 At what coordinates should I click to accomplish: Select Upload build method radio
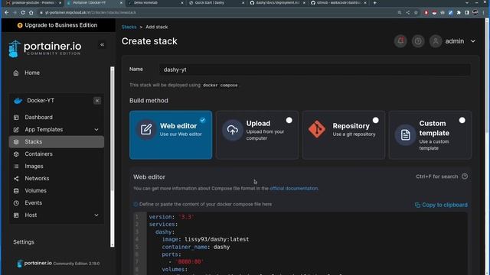pos(289,121)
